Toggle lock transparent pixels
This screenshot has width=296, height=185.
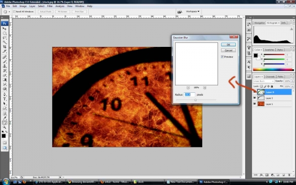pos(261,86)
